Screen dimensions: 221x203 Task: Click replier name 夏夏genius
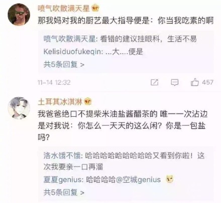point(62,180)
